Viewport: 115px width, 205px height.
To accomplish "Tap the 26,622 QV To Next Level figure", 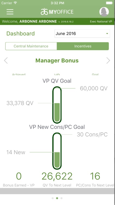I will [57, 176].
